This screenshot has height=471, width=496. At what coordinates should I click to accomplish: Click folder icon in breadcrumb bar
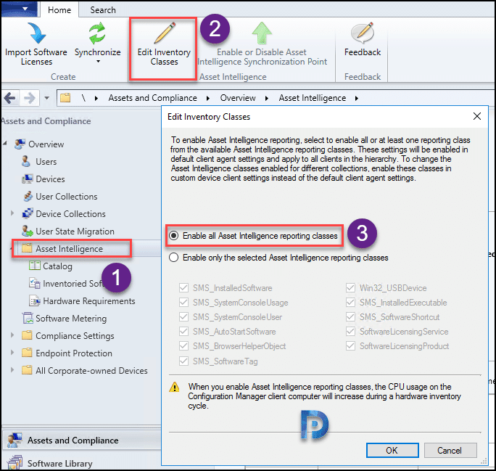[x=65, y=98]
